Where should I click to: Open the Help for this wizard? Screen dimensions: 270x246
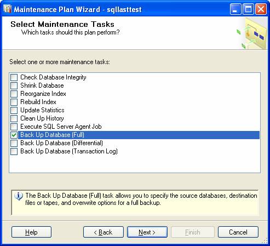click(31, 232)
